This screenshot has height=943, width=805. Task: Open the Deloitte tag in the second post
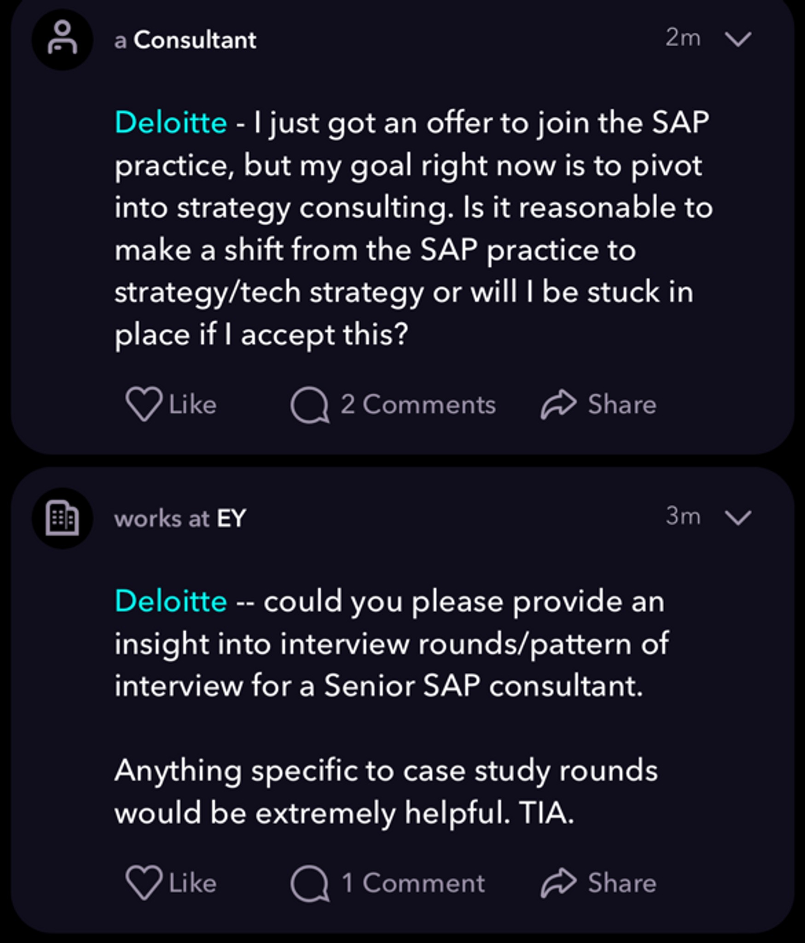coord(171,601)
